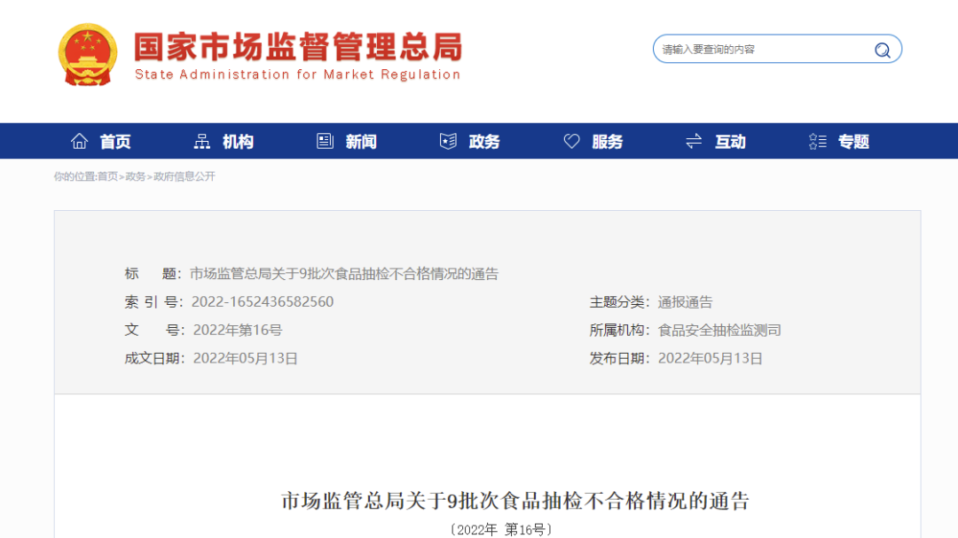Click the heart icon beside 服务

click(x=571, y=141)
